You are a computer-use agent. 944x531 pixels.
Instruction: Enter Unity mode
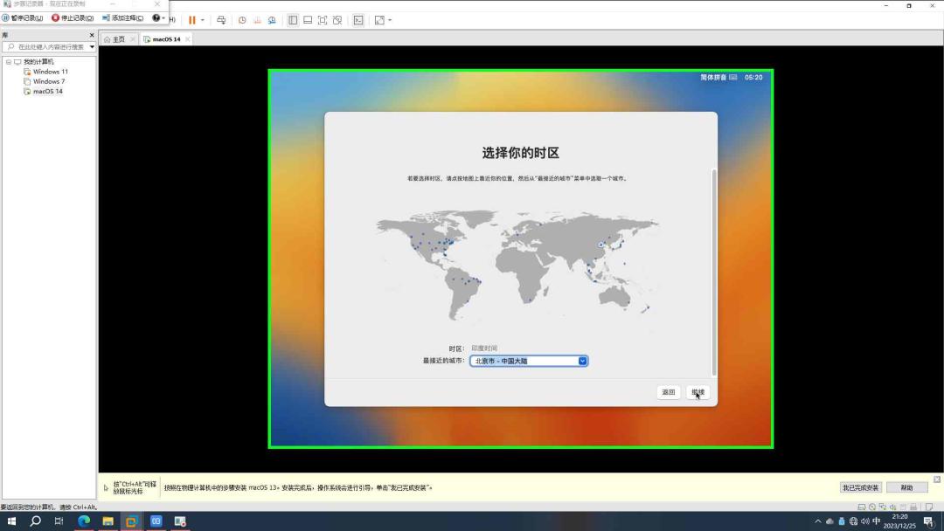coord(337,19)
